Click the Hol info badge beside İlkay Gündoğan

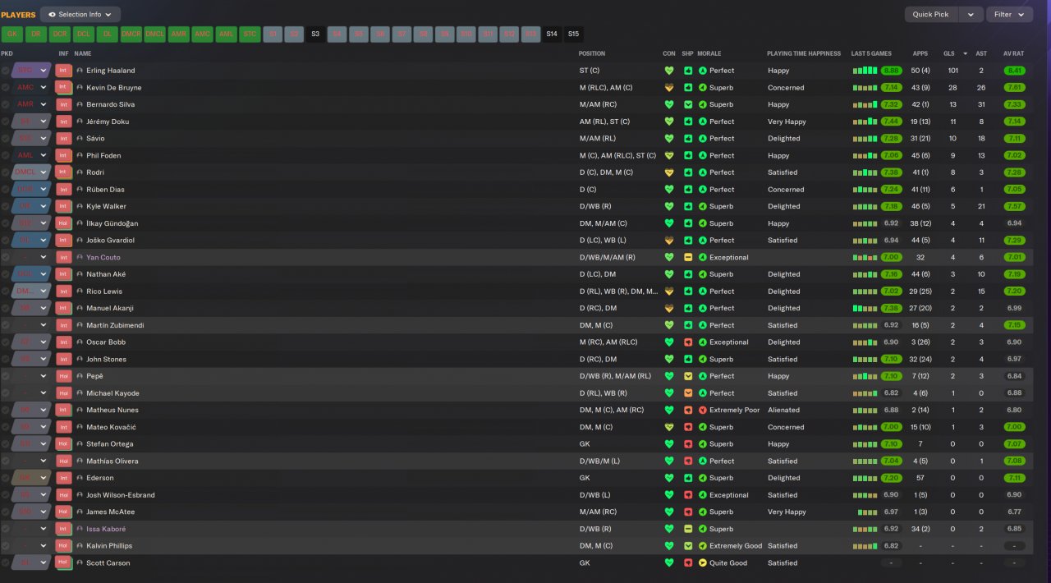tap(63, 223)
